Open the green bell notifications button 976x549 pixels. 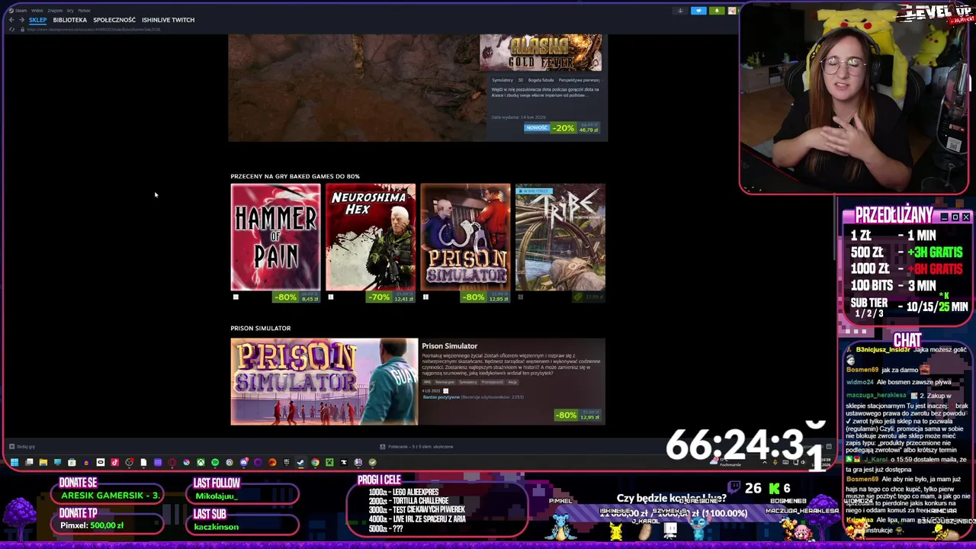pyautogui.click(x=717, y=11)
